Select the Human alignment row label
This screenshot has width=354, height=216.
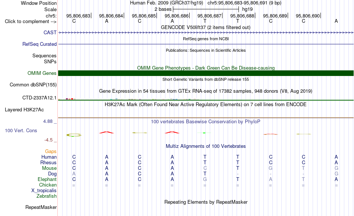(49, 157)
